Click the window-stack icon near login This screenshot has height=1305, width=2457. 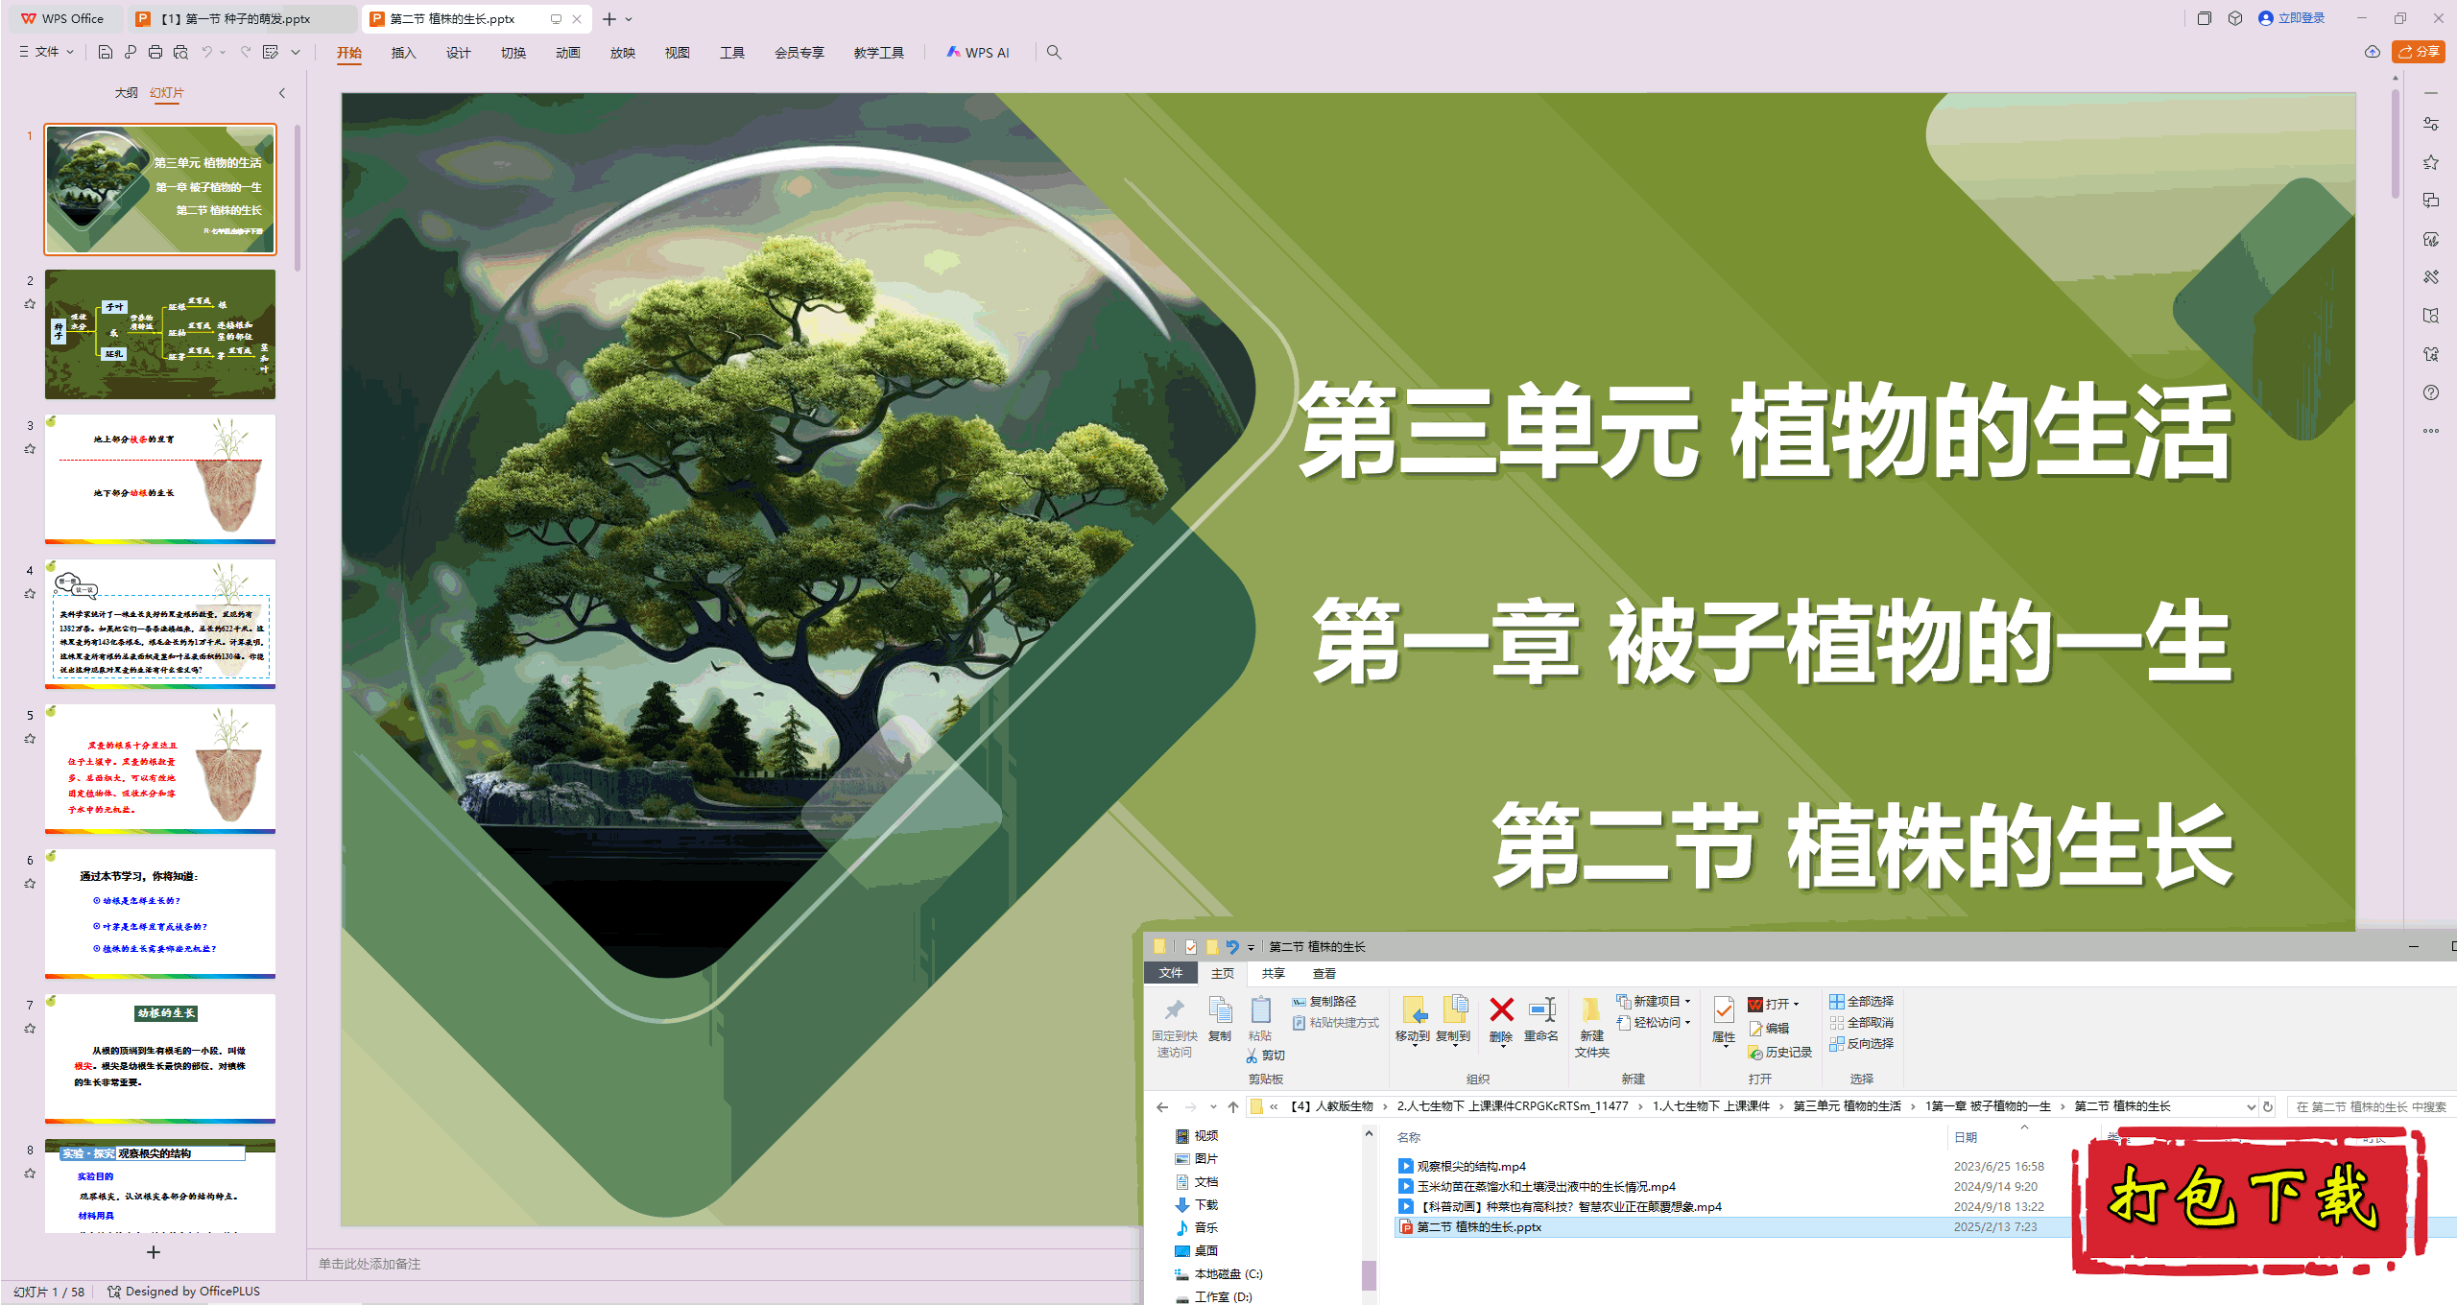point(2205,18)
